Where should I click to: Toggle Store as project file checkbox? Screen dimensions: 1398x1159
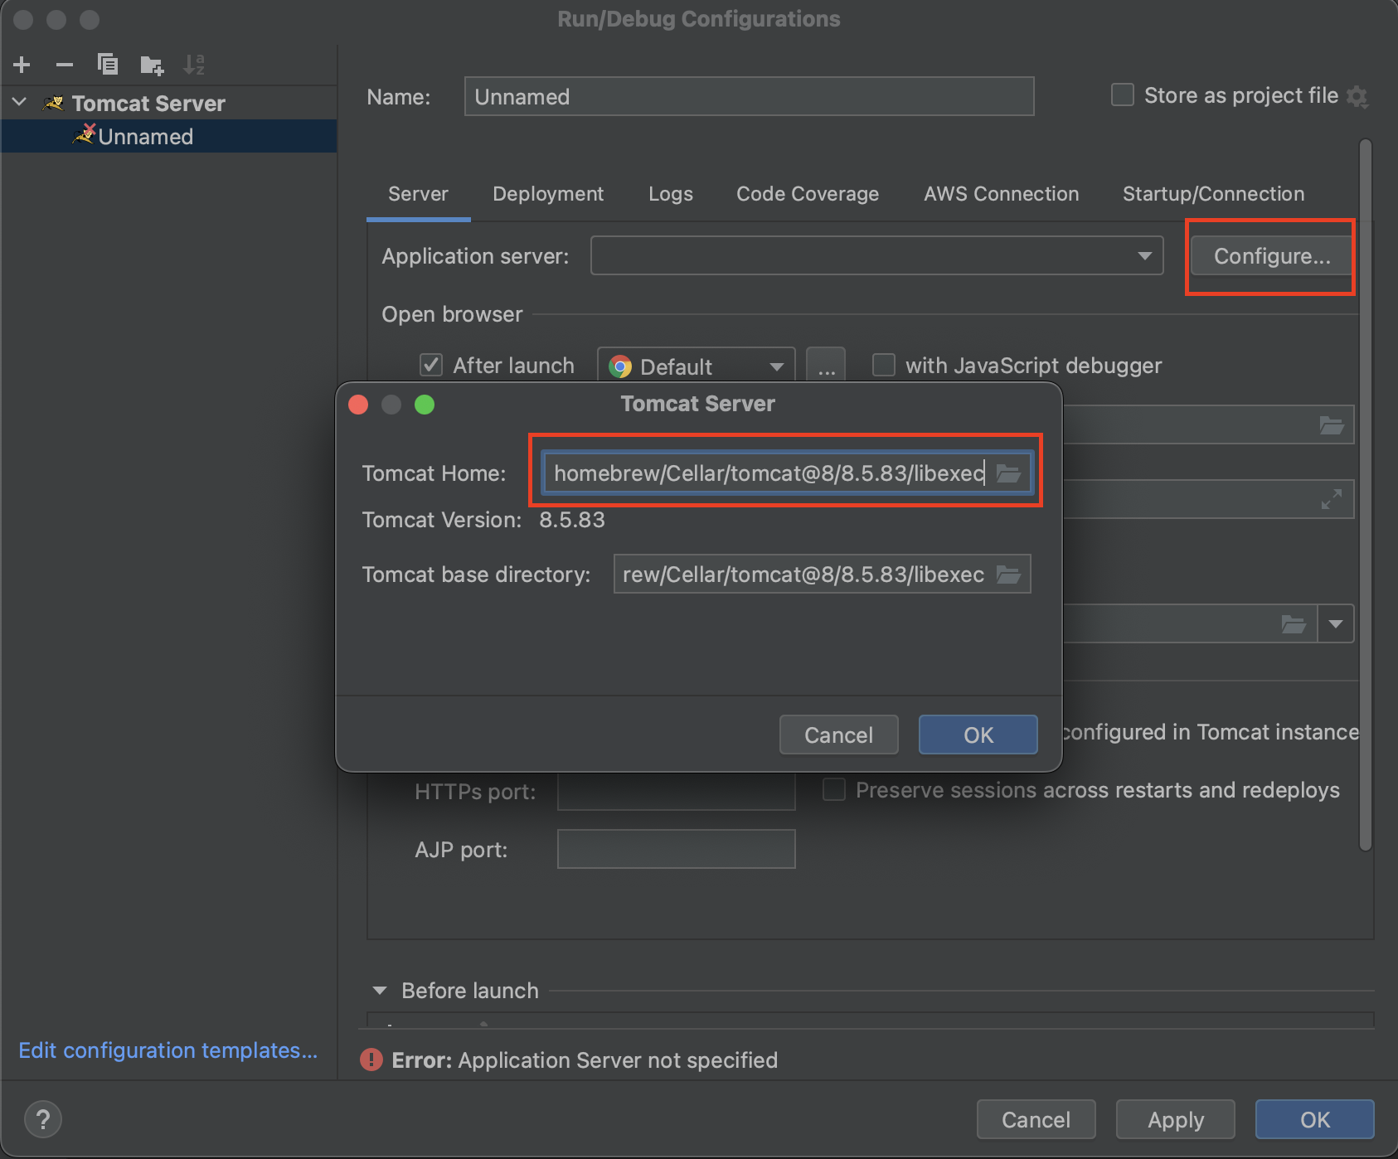coord(1123,95)
